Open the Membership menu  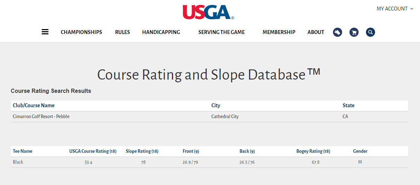click(279, 32)
